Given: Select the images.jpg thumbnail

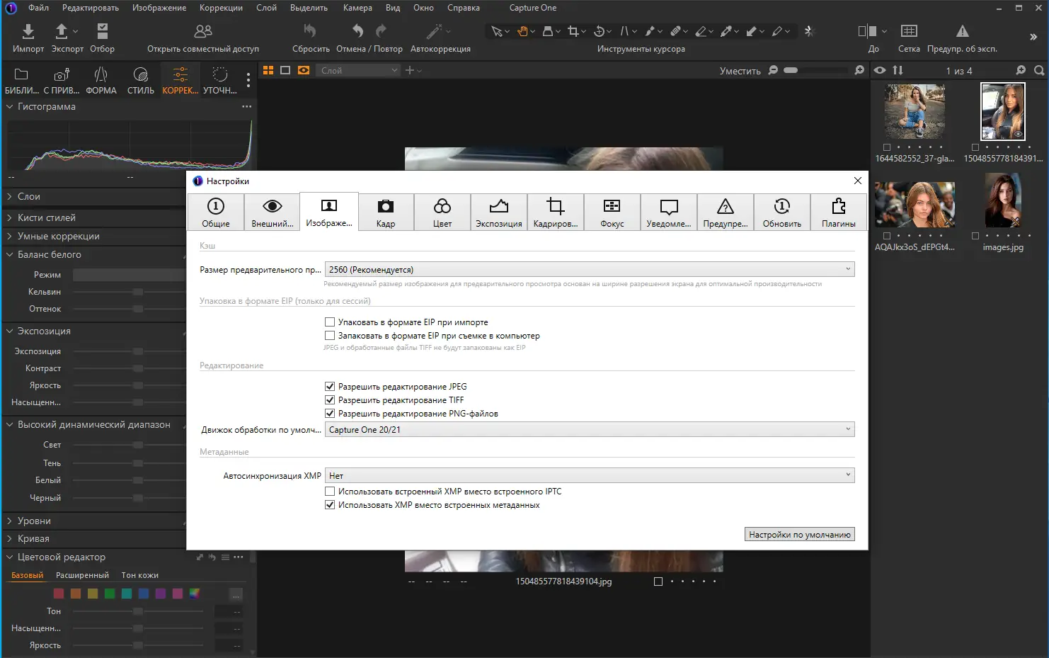Looking at the screenshot, I should click(x=1003, y=201).
